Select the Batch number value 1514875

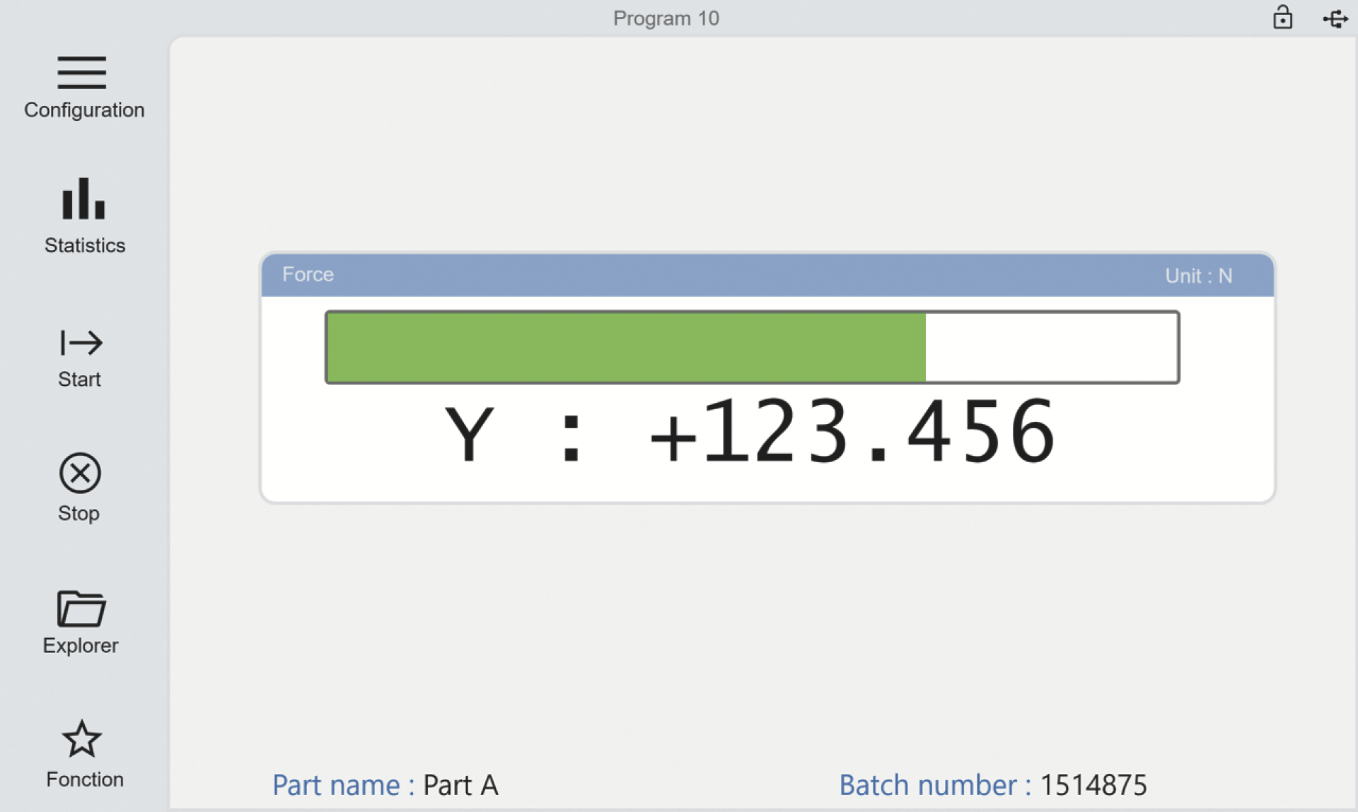[1093, 785]
